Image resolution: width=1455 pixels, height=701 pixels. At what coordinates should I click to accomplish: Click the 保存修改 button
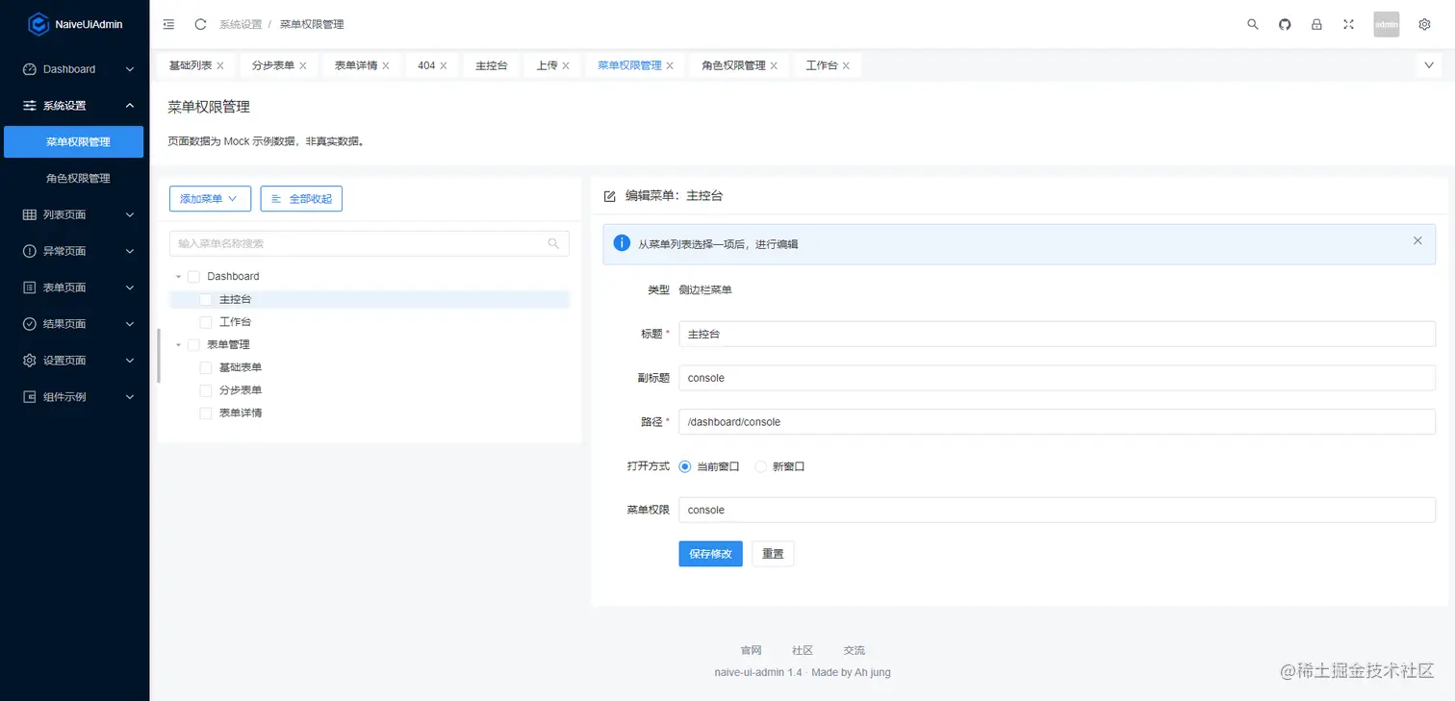[710, 553]
